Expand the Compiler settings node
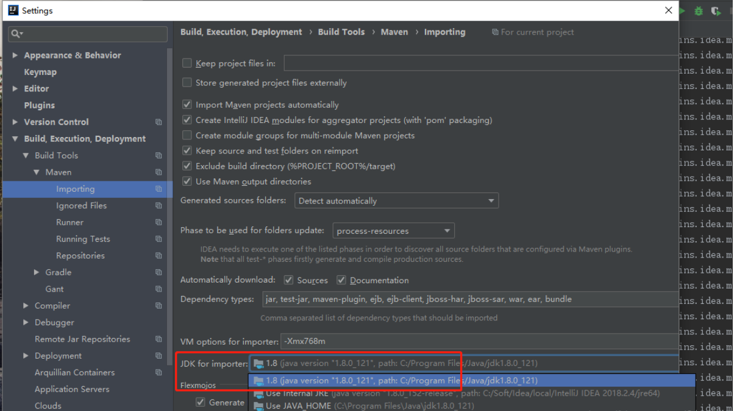 (x=26, y=306)
